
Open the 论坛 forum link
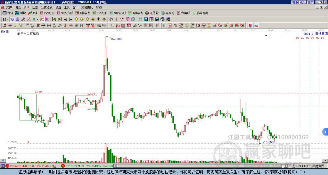point(303,2)
